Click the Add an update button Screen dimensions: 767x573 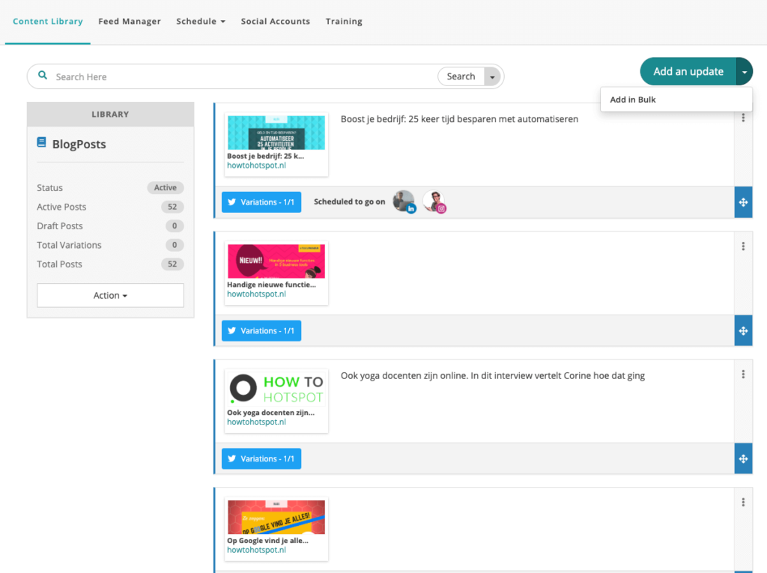pyautogui.click(x=688, y=72)
